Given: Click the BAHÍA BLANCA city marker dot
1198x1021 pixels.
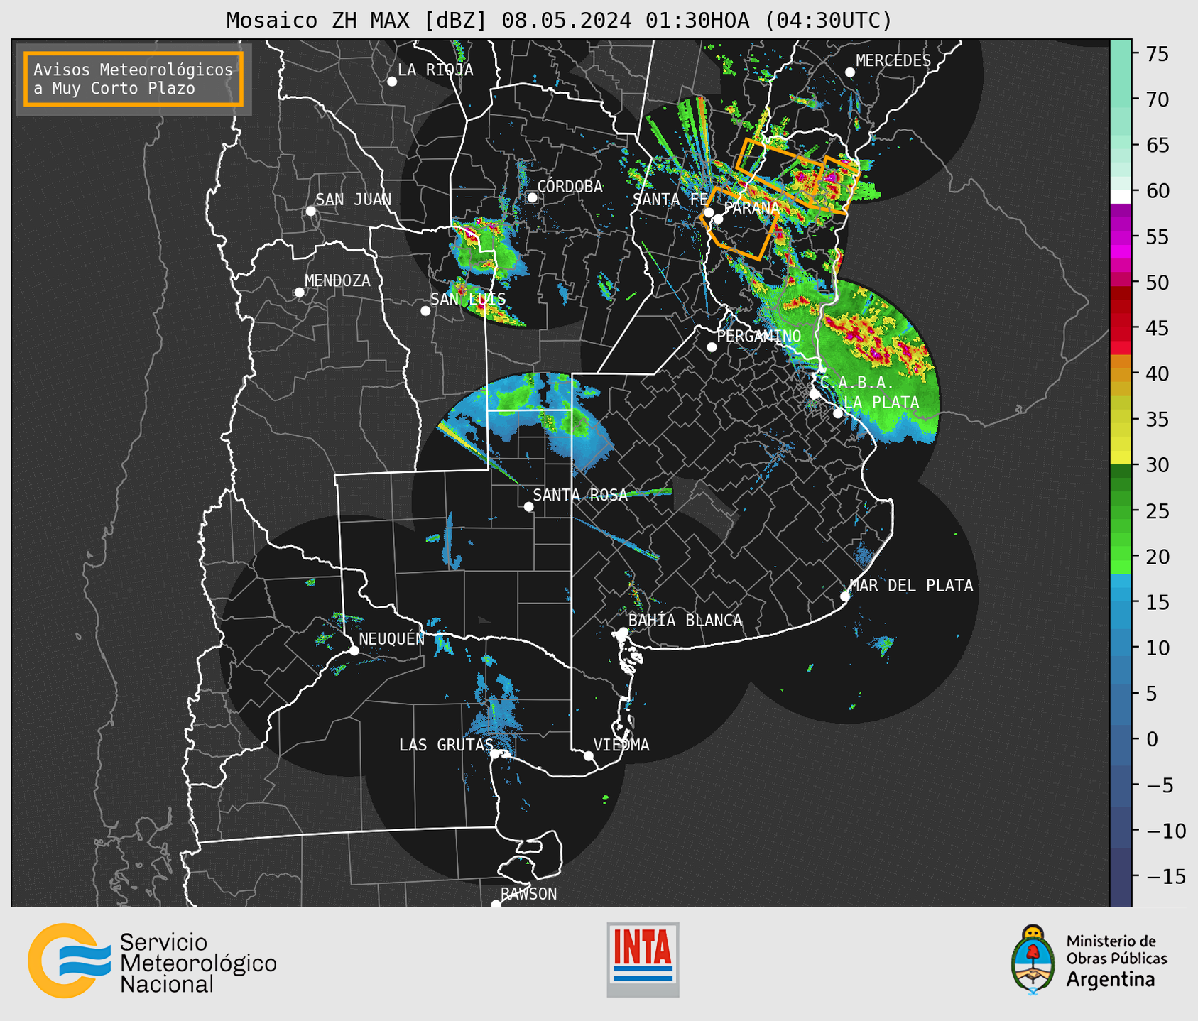Looking at the screenshot, I should (x=623, y=632).
